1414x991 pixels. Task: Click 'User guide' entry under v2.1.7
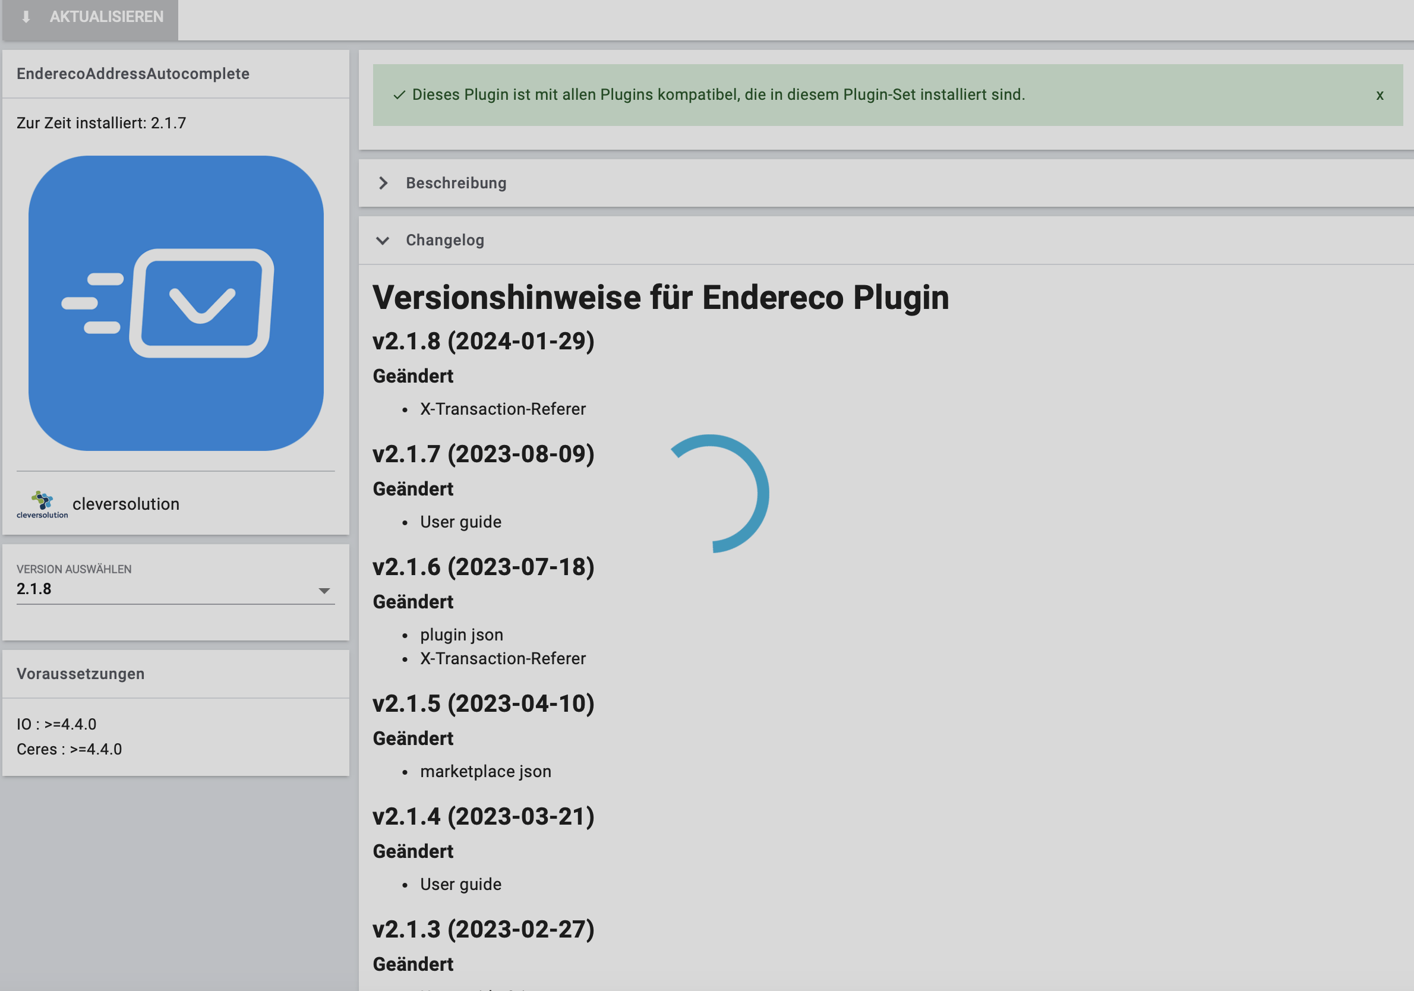[x=460, y=522]
